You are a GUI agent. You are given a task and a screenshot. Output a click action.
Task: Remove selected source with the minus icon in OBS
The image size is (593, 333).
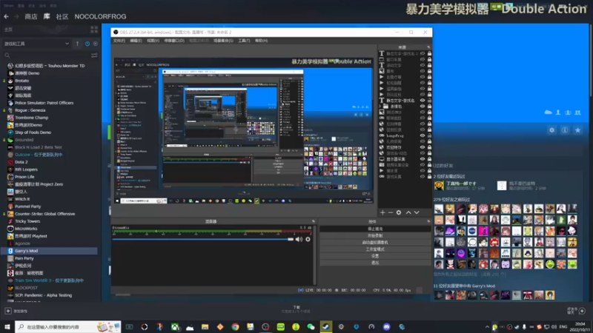391,212
